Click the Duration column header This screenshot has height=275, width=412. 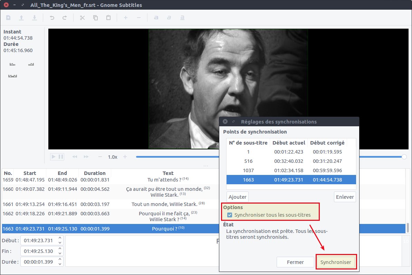pos(95,173)
